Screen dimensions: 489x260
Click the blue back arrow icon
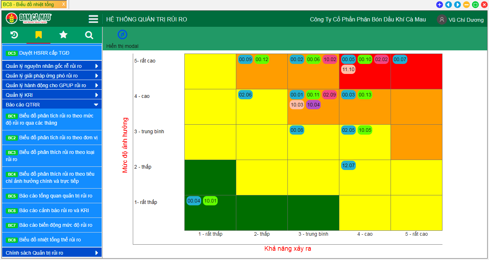click(x=448, y=5)
